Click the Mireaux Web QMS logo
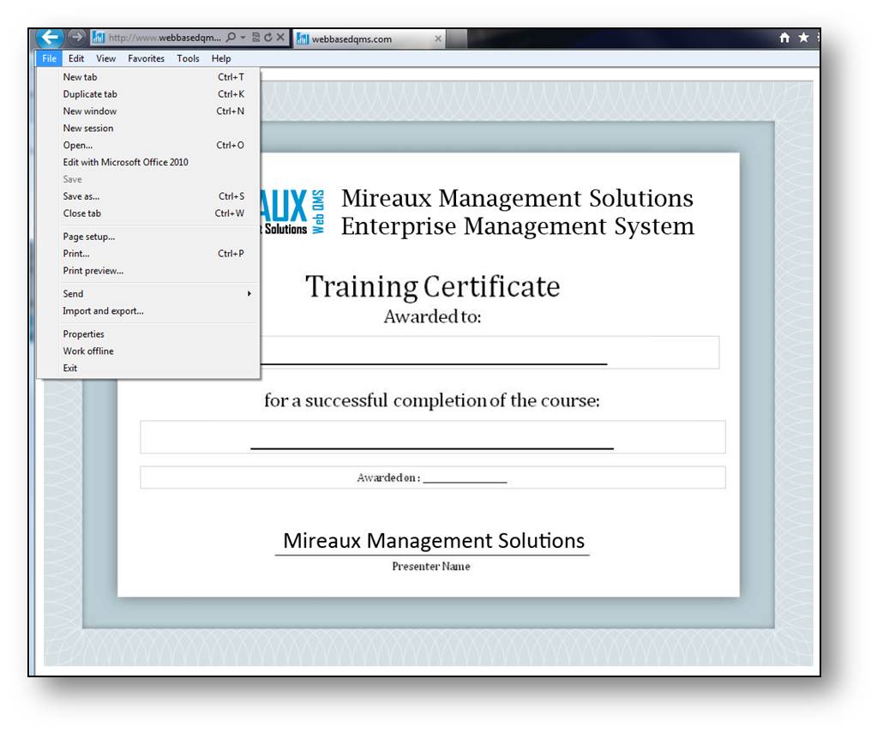Screen dimensions: 877x733 pyautogui.click(x=292, y=212)
